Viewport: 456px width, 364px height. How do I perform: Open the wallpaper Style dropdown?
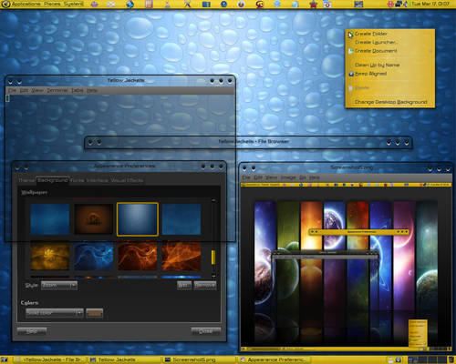click(59, 286)
